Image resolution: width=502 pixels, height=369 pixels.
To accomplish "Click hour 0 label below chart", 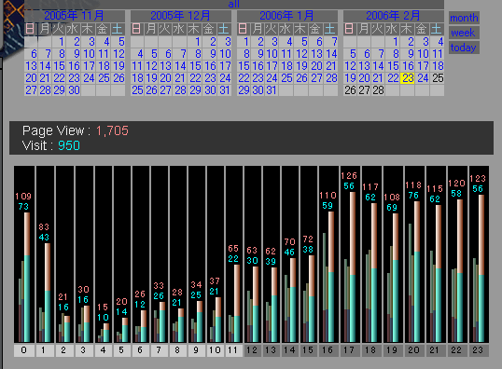I will (x=24, y=350).
